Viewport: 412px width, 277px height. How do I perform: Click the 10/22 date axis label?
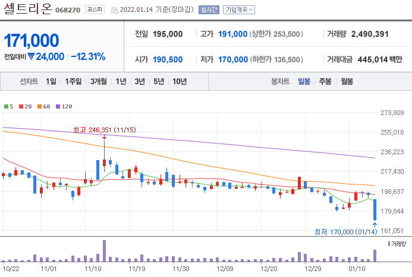[11, 269]
